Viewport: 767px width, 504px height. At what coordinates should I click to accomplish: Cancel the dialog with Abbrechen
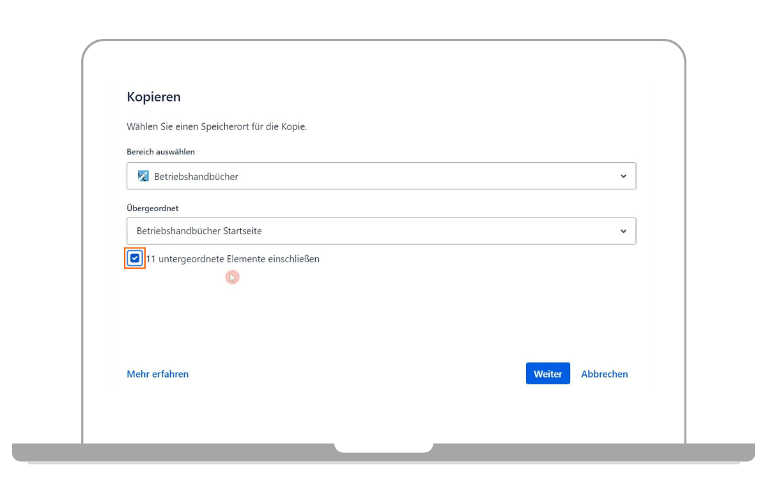pos(604,374)
